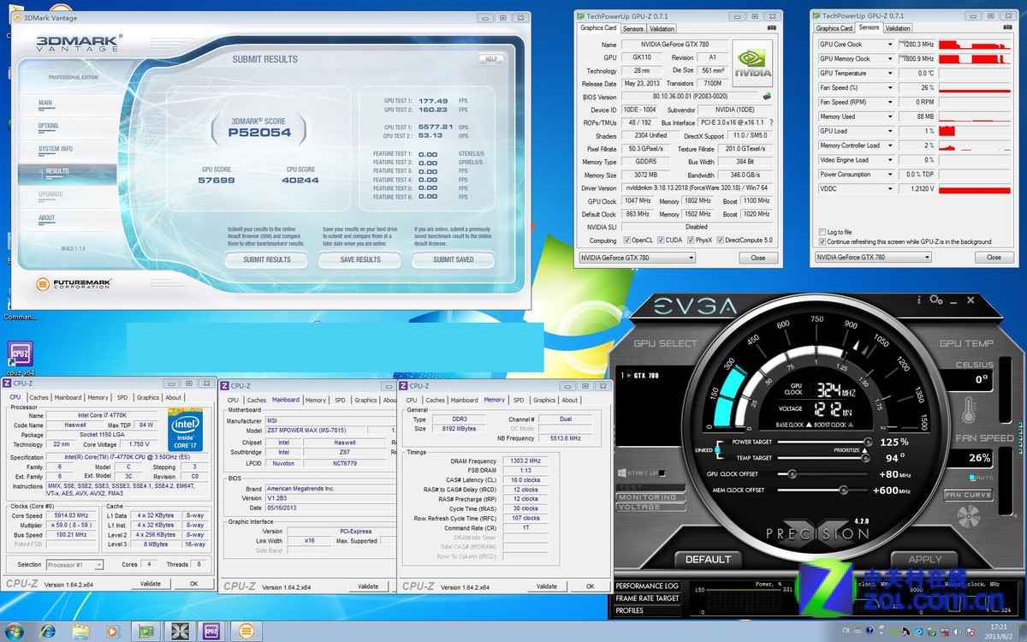Toggle the PhysX checkbox in GPU-Z

coord(690,241)
